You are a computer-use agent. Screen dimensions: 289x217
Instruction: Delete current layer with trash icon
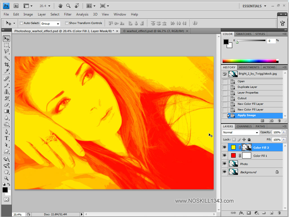(x=279, y=213)
